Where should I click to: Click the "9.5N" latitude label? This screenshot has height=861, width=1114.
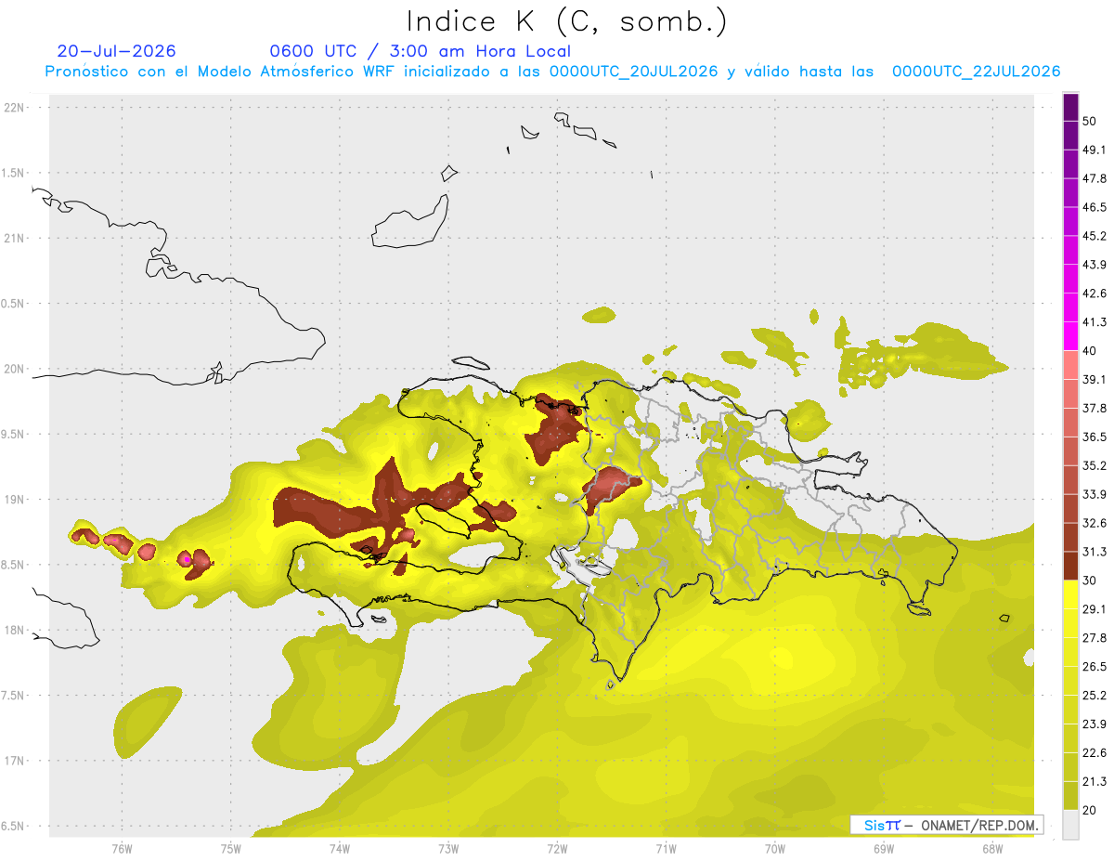point(14,434)
